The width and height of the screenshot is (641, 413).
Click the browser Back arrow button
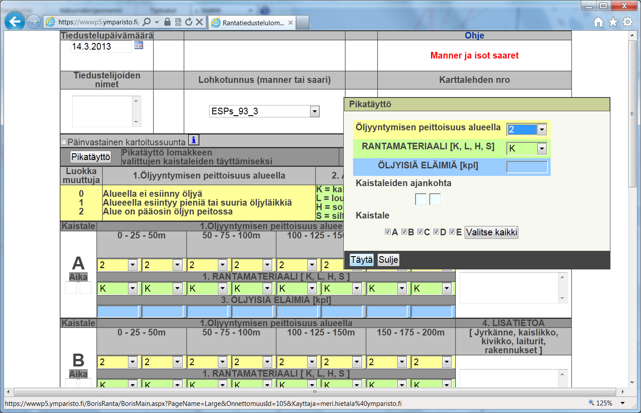click(x=15, y=21)
